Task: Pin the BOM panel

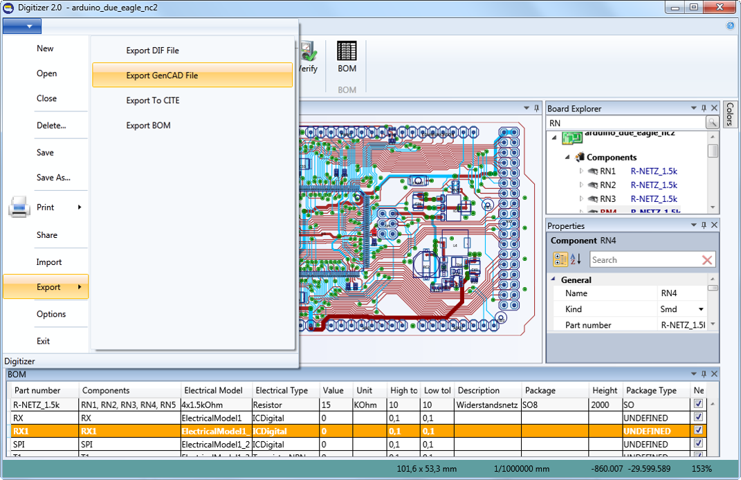Action: [x=704, y=373]
